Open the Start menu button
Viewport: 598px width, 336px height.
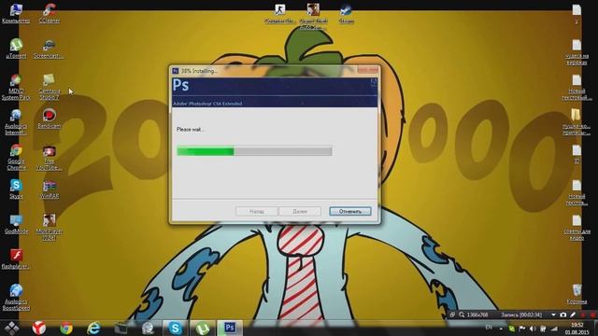[x=12, y=328]
